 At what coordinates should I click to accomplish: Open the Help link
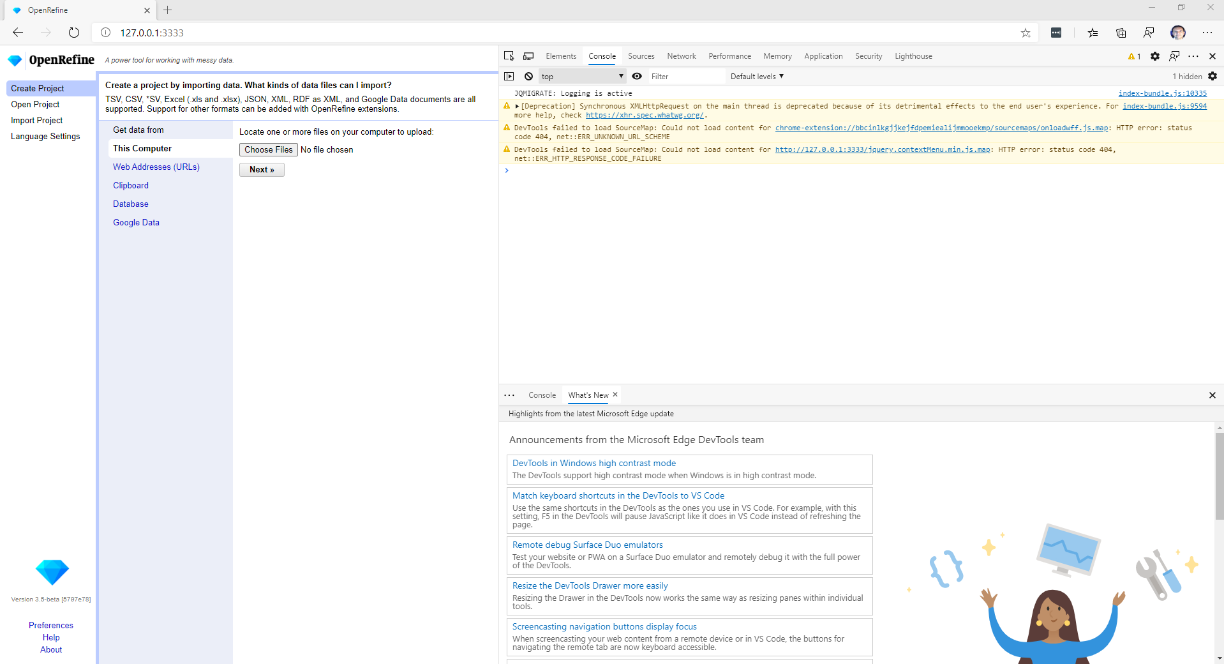pos(51,637)
